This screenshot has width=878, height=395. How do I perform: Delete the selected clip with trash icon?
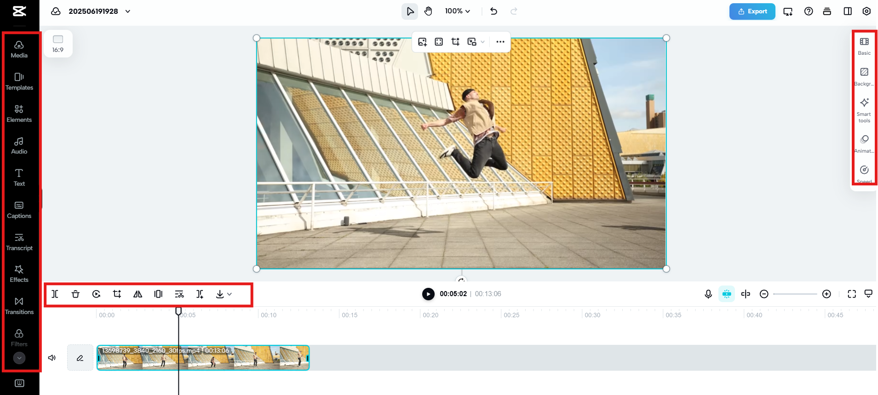[x=75, y=294]
